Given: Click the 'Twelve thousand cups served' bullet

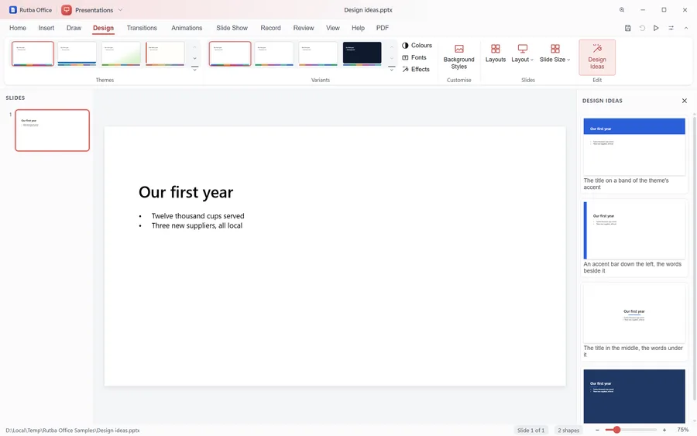Looking at the screenshot, I should (x=197, y=216).
